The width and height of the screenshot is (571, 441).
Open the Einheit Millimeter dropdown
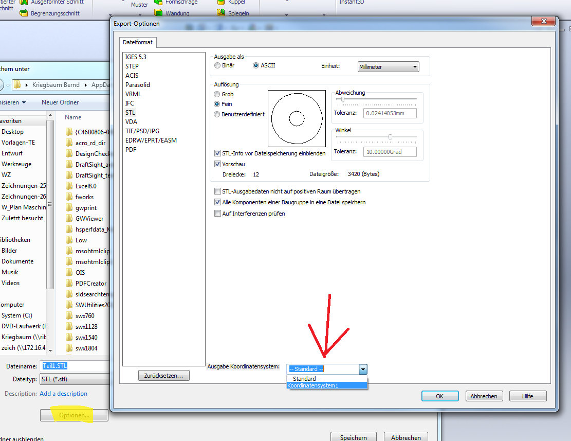click(388, 67)
